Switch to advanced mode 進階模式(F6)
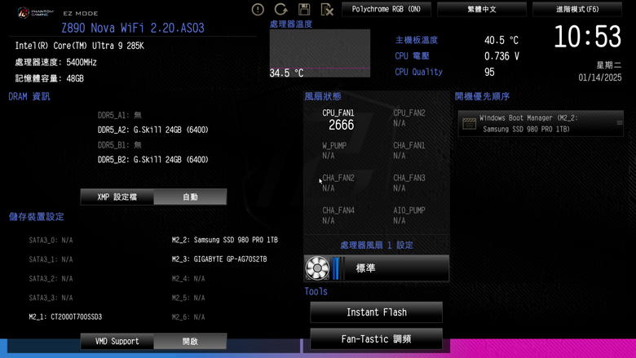This screenshot has height=358, width=636. [577, 9]
